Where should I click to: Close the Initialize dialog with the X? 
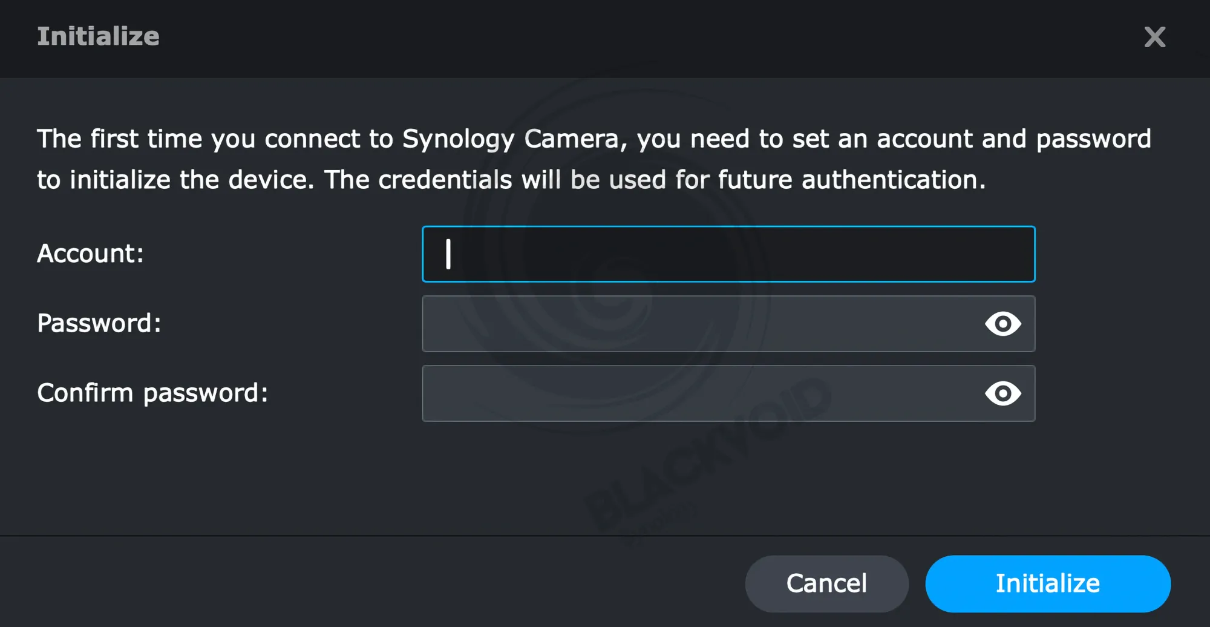tap(1154, 37)
